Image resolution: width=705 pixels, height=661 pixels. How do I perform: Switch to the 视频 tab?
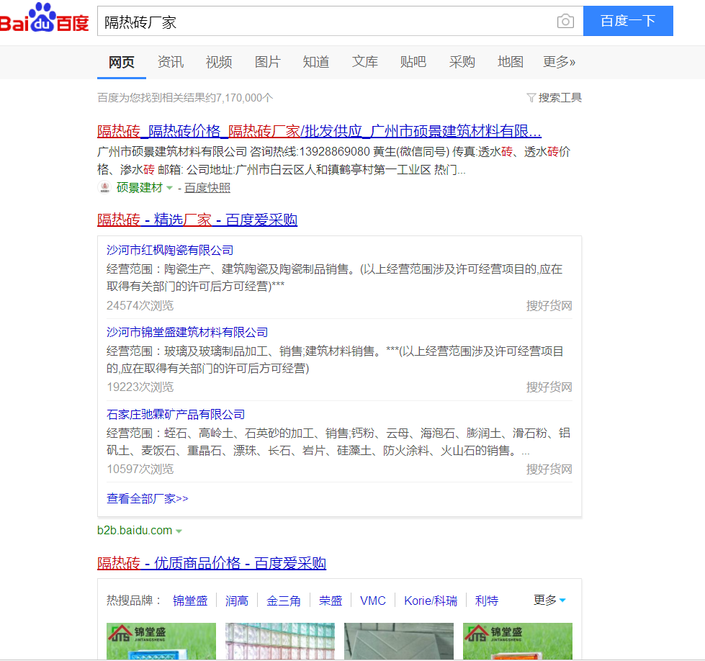pos(219,62)
